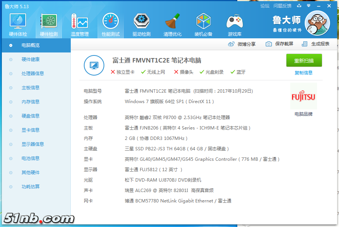
Task: Select 硬盘信息 from the left sidebar
Action: (x=30, y=116)
